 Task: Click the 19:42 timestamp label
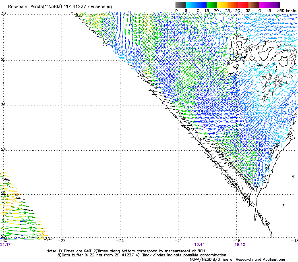240,245
